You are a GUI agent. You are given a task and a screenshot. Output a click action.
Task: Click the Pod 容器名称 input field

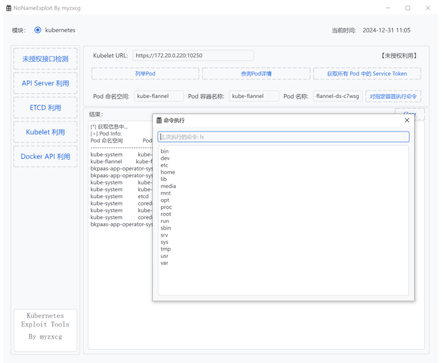click(254, 96)
